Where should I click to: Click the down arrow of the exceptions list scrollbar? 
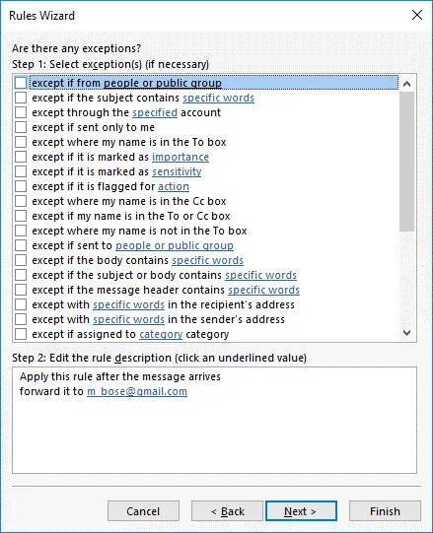(x=406, y=333)
